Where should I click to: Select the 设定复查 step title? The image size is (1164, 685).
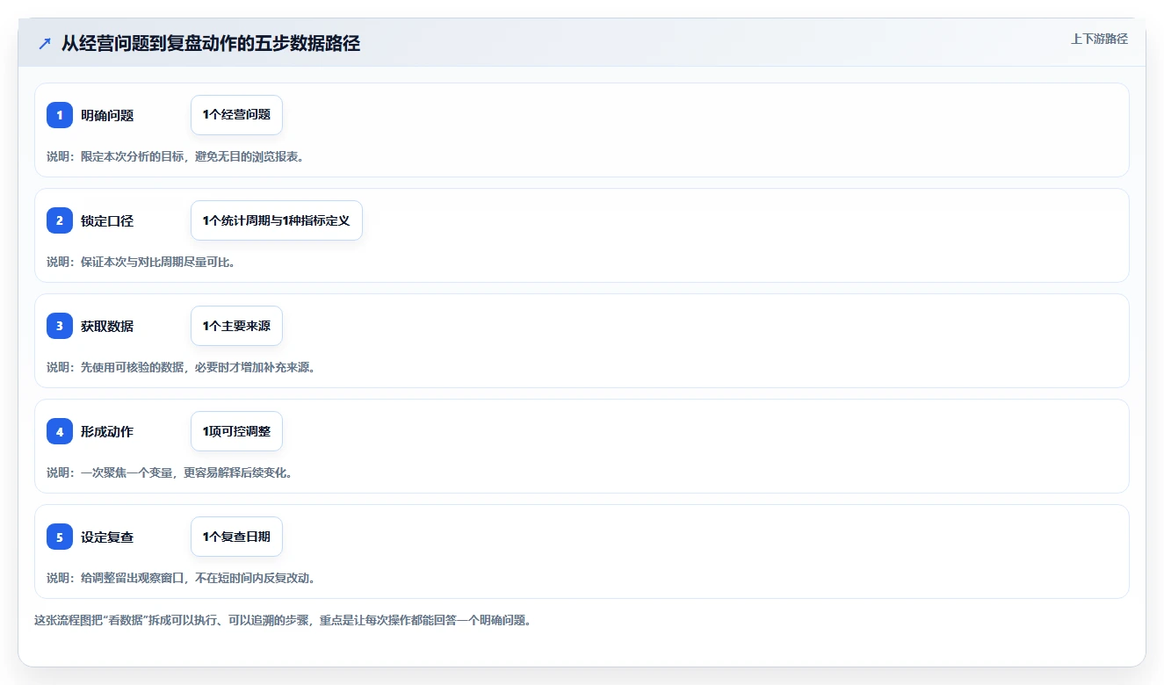[x=107, y=537]
